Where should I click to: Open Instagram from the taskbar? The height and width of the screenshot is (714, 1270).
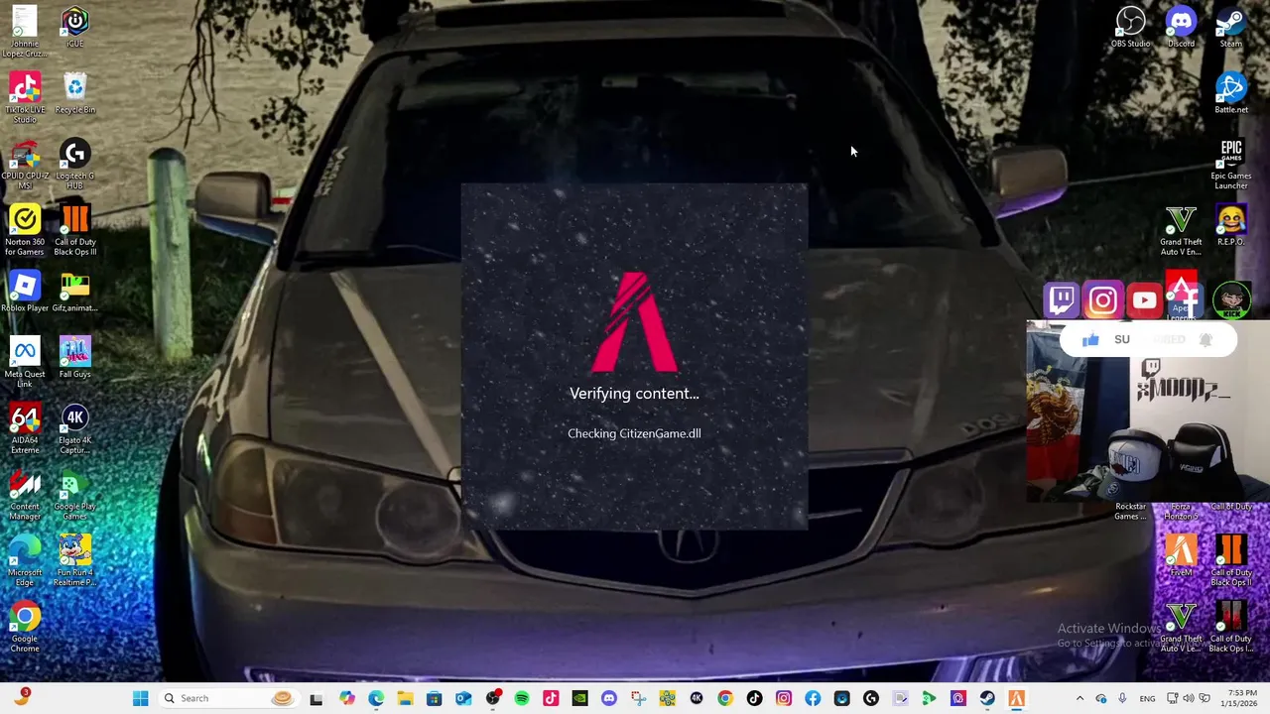coord(784,698)
